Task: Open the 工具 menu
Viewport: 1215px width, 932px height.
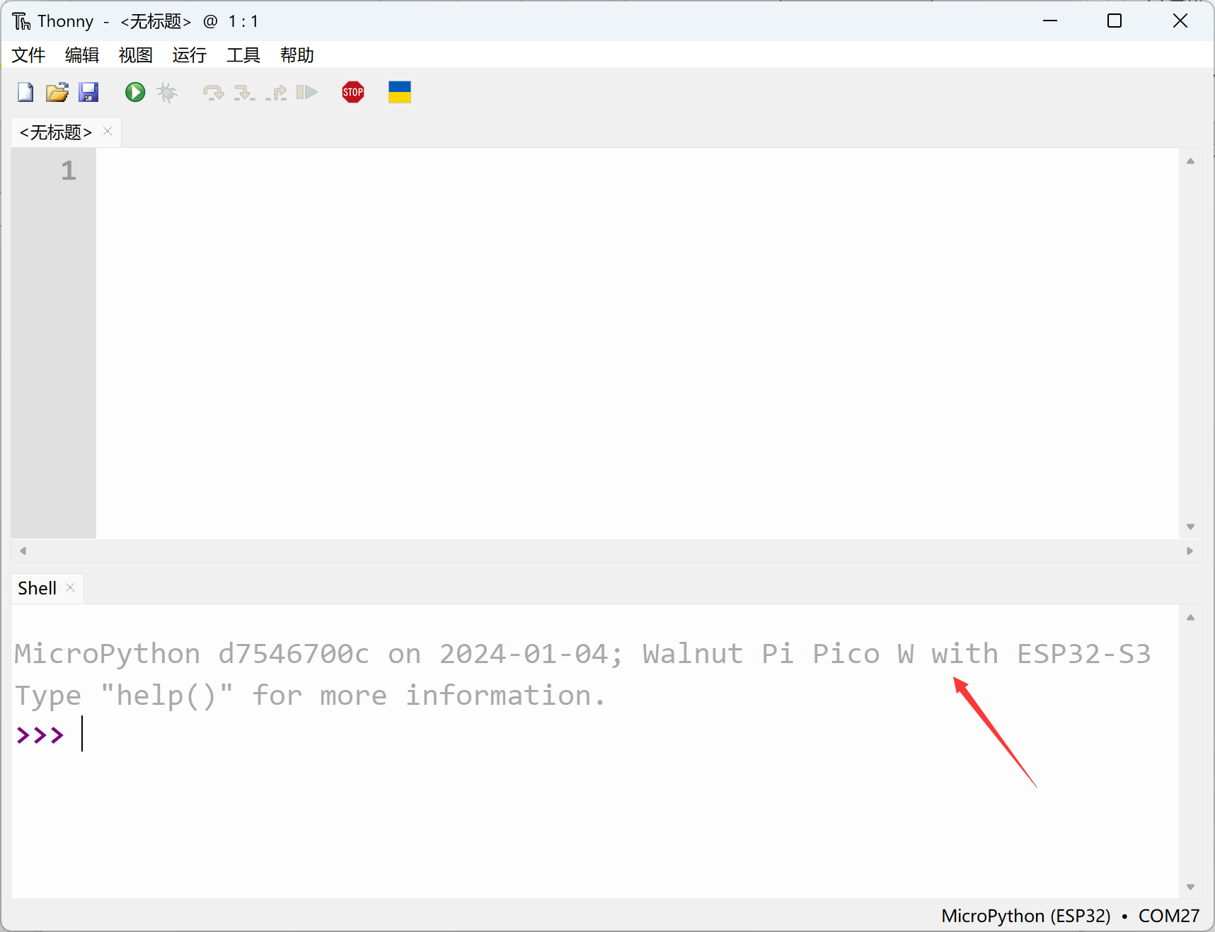Action: [243, 55]
